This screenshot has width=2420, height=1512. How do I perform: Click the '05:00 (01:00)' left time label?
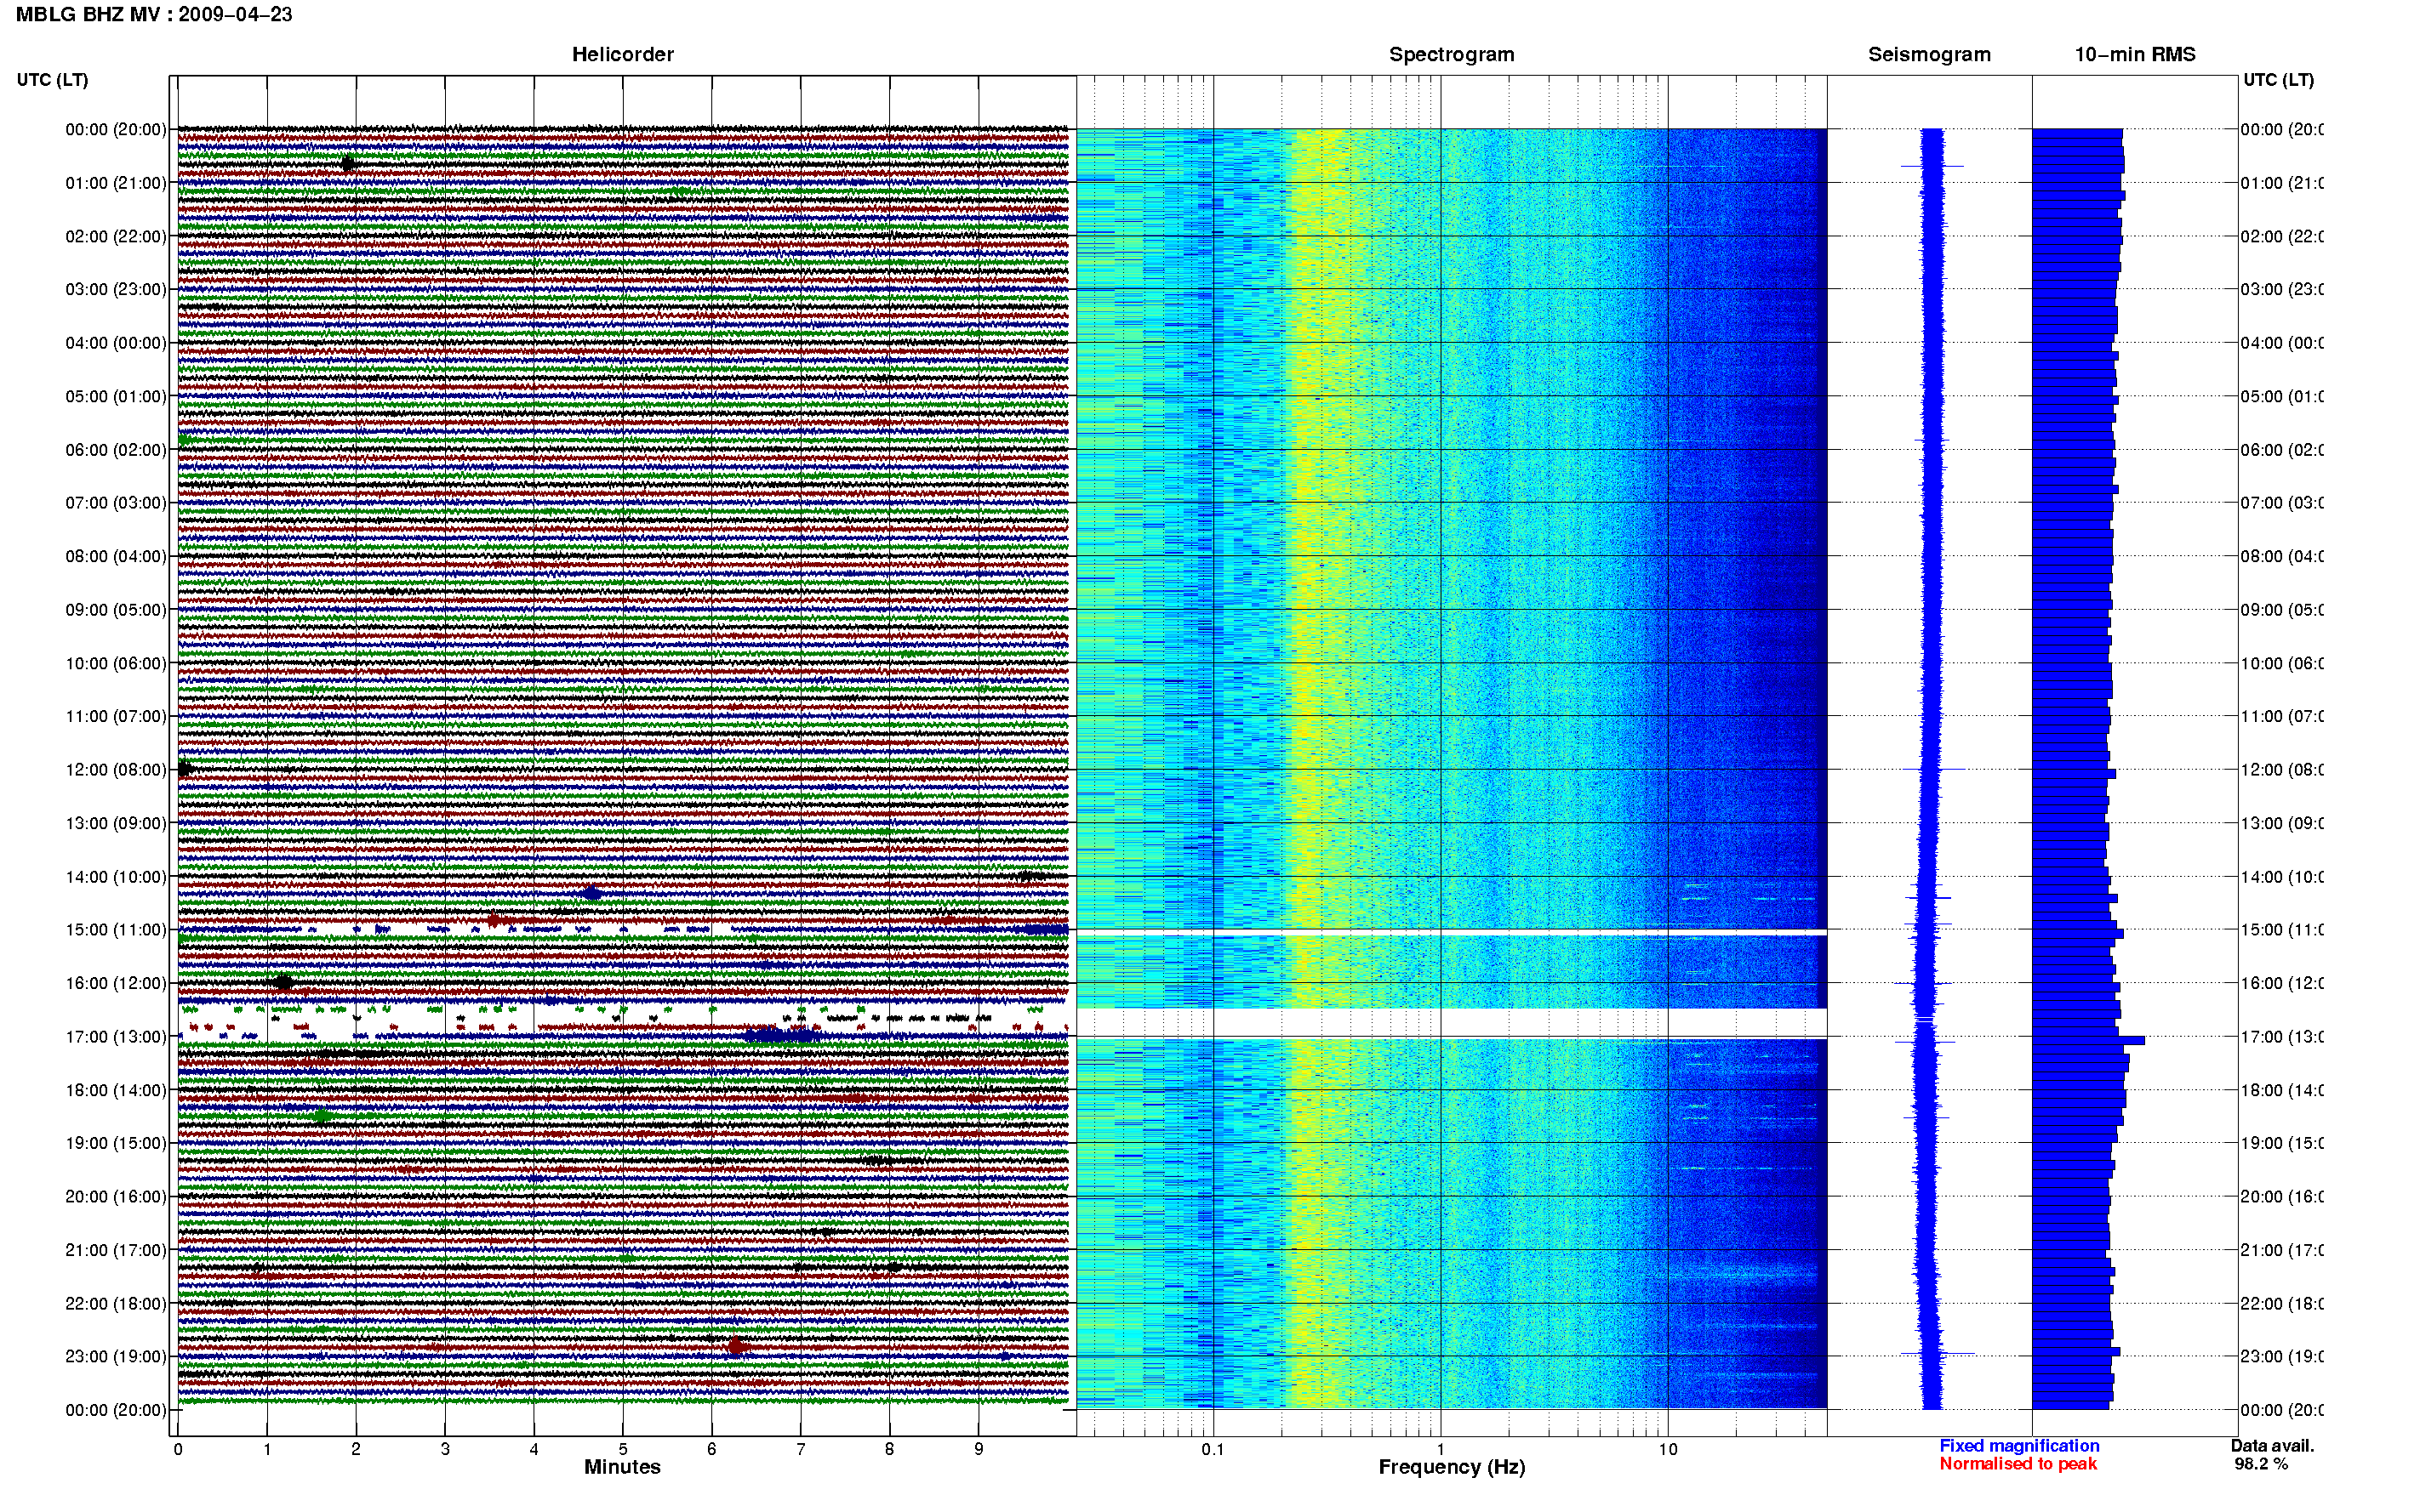(x=116, y=396)
